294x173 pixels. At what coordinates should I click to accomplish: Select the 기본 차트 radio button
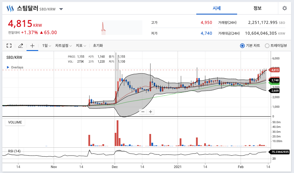tap(242, 46)
